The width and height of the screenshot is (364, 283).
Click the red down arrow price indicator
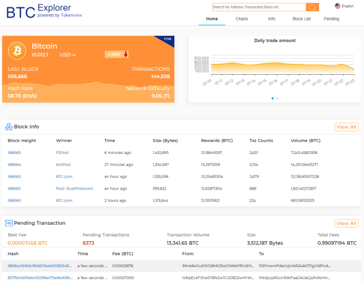tap(126, 54)
